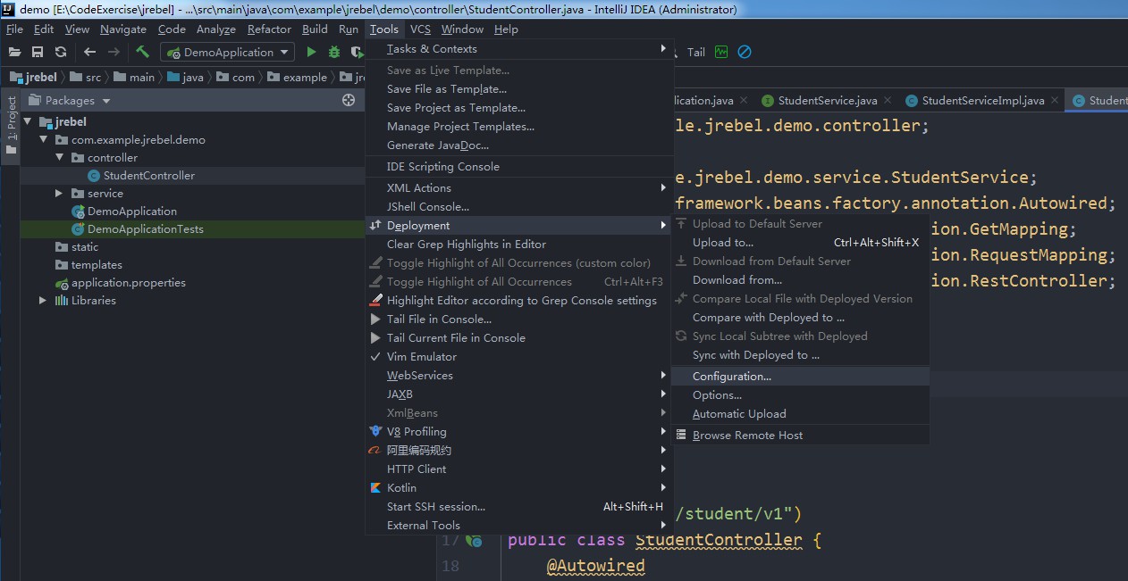Click the green monitor graph toolbar icon
The image size is (1128, 581).
coord(720,53)
